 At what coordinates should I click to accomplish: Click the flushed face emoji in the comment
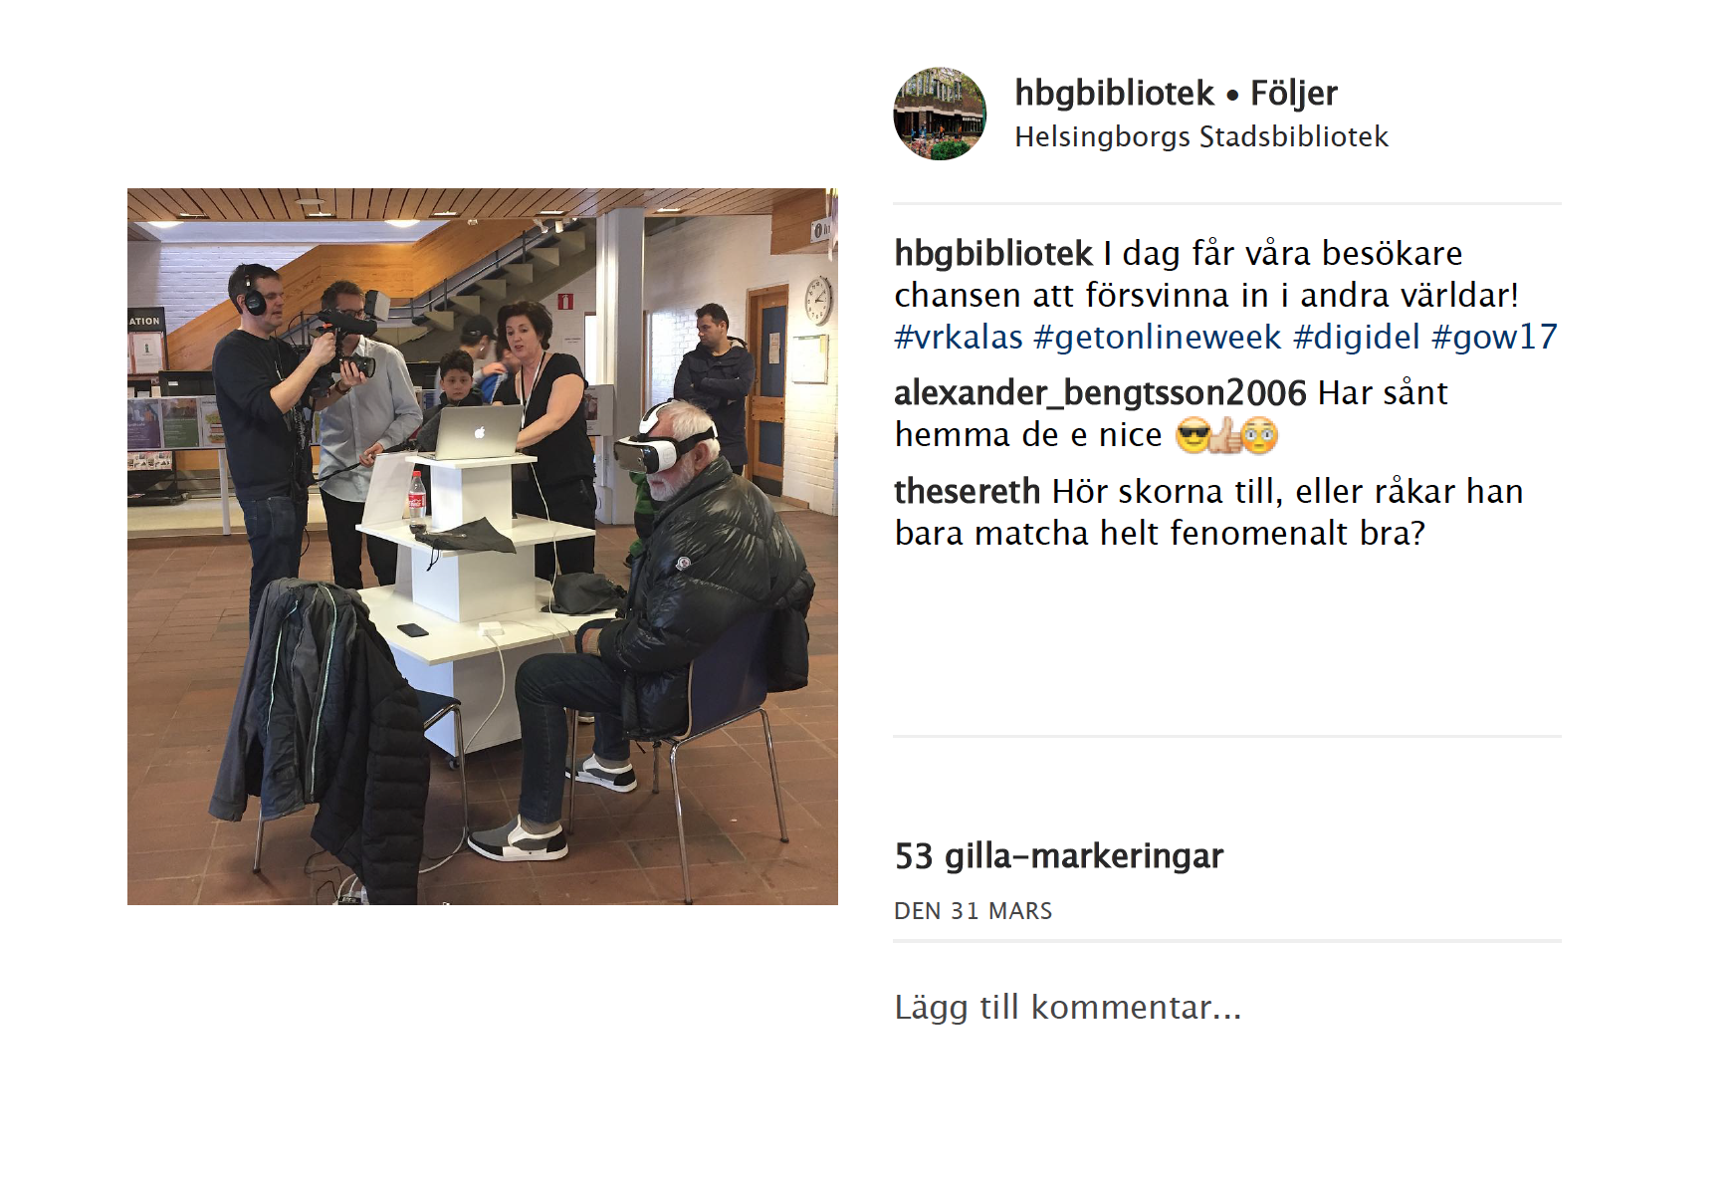coord(1260,435)
